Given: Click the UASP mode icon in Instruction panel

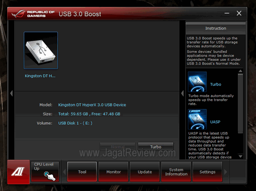Looking at the screenshot, I should 197,119.
